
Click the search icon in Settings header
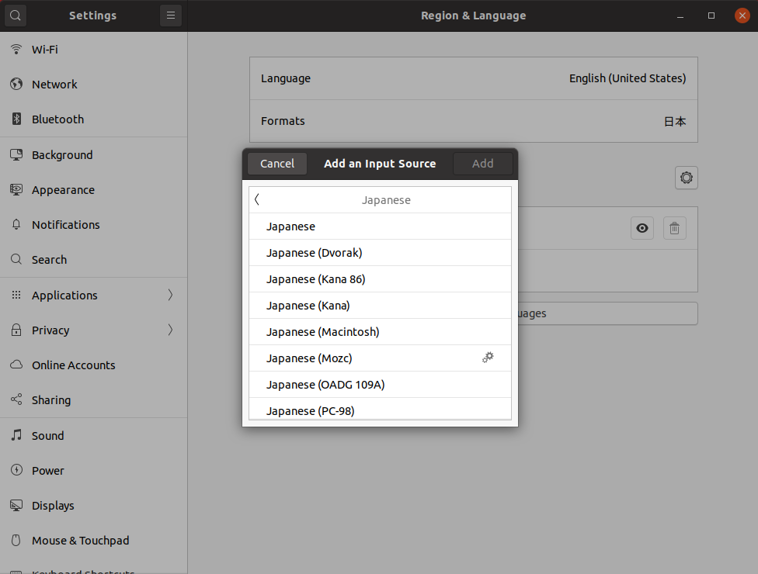click(x=16, y=16)
